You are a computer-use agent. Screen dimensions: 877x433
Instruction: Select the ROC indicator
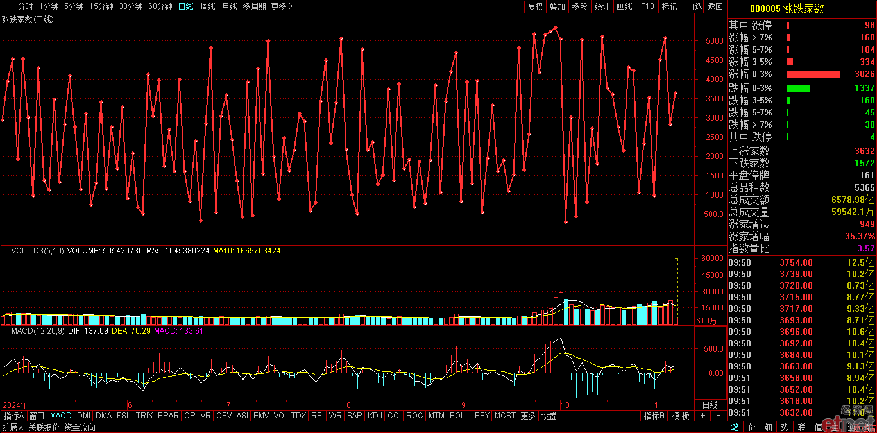414,416
